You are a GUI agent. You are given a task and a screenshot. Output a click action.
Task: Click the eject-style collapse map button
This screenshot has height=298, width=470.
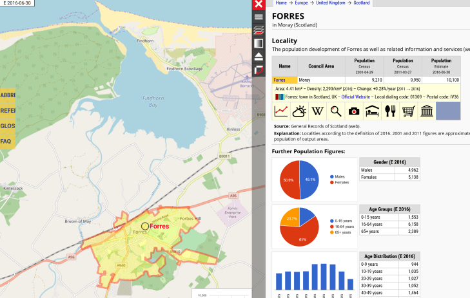(259, 56)
